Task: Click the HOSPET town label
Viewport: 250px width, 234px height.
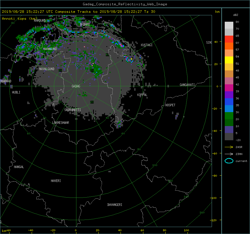Action: coord(170,105)
